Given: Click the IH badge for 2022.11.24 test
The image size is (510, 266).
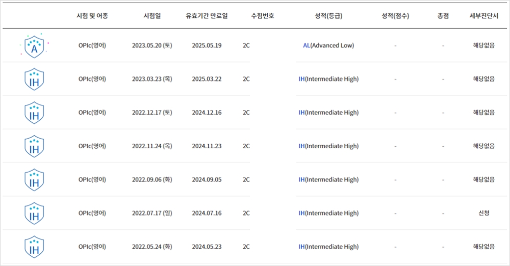Looking at the screenshot, I should pyautogui.click(x=34, y=146).
